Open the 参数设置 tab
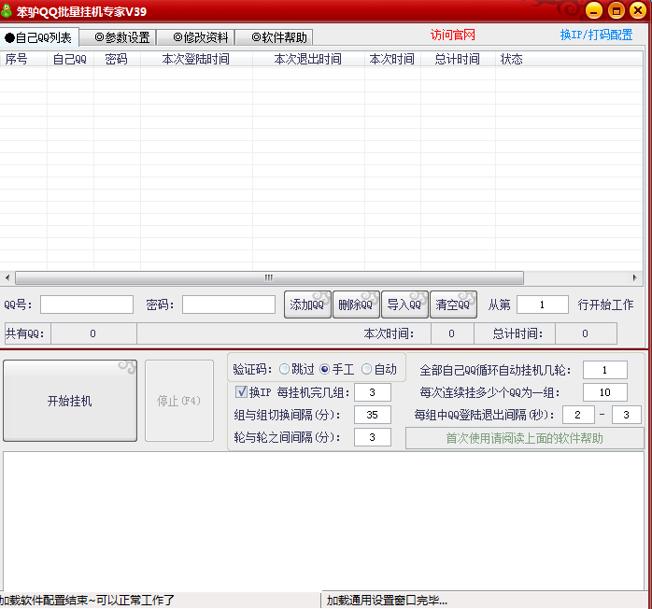This screenshot has width=652, height=609. point(118,37)
